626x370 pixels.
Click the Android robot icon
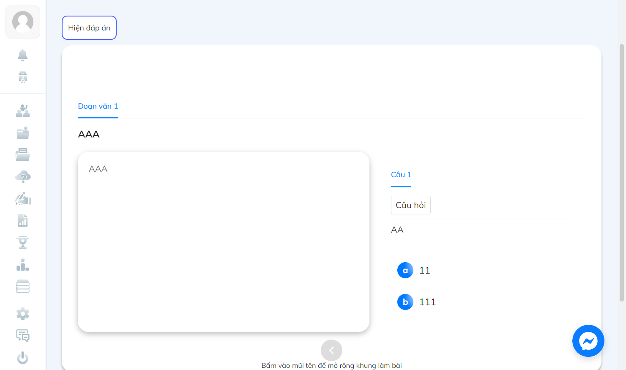coord(23,77)
